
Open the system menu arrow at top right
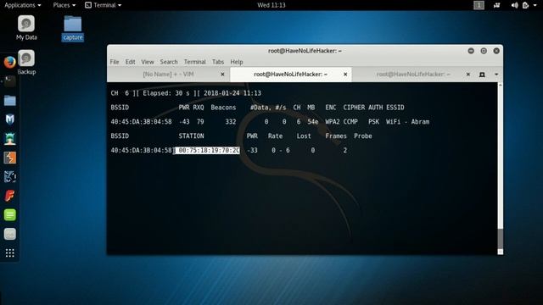[535, 5]
